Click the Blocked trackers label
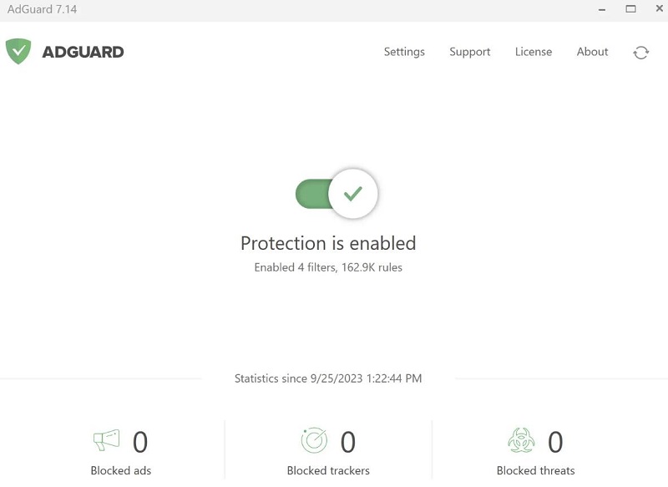 pyautogui.click(x=328, y=470)
